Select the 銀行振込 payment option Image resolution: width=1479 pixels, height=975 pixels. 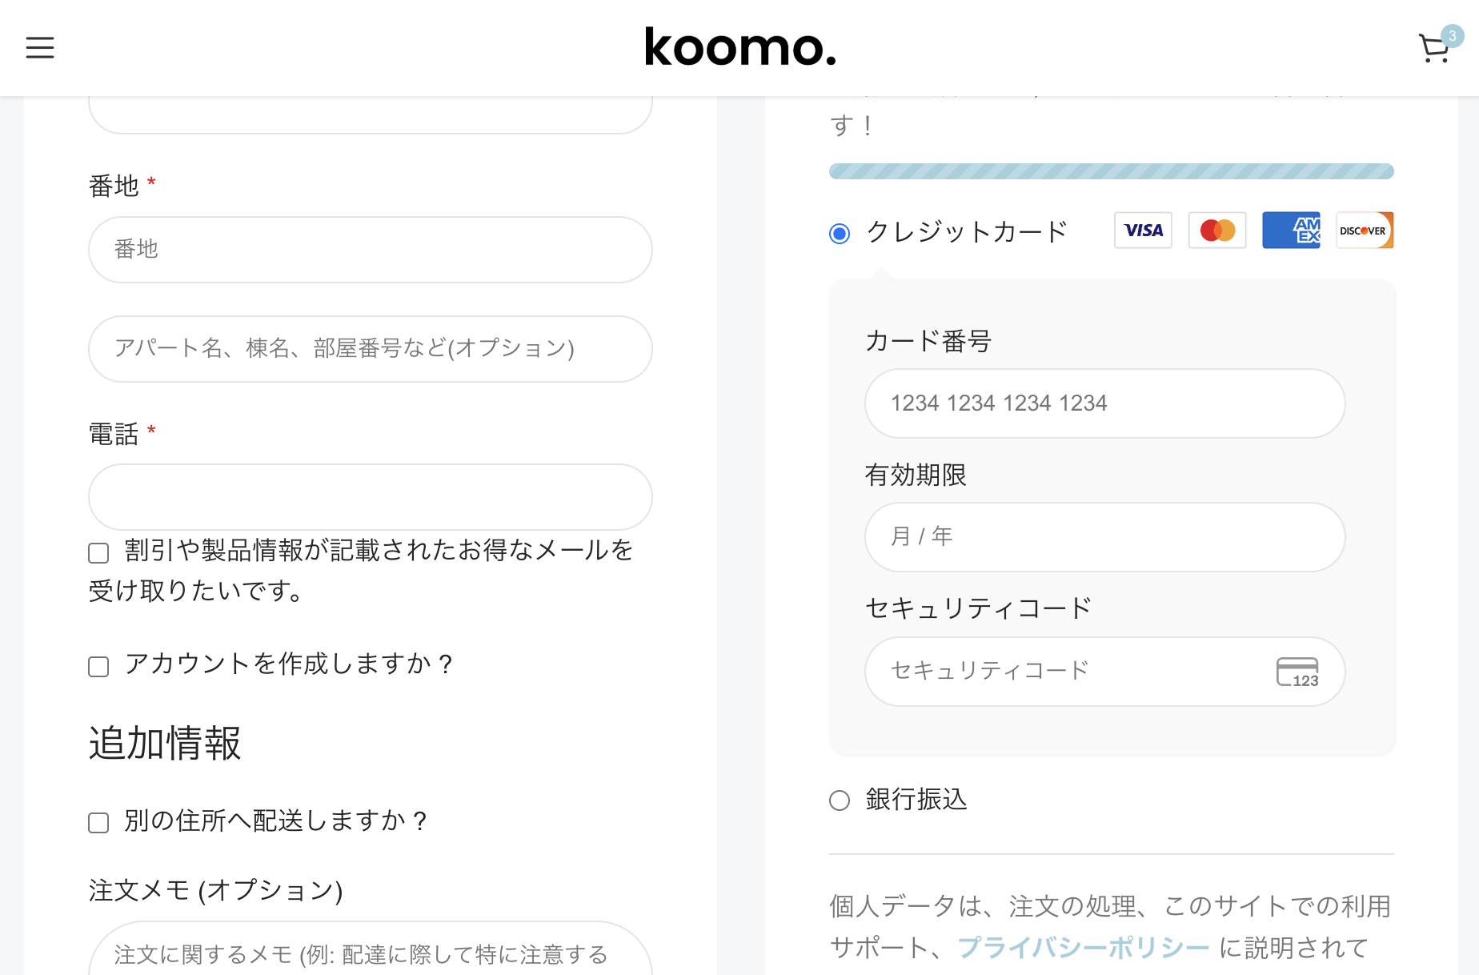840,800
